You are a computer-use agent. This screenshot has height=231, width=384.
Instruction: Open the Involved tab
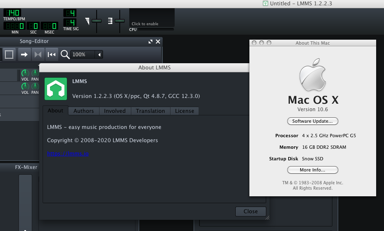[115, 111]
